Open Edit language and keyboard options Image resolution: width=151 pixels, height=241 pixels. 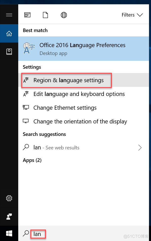[84, 94]
